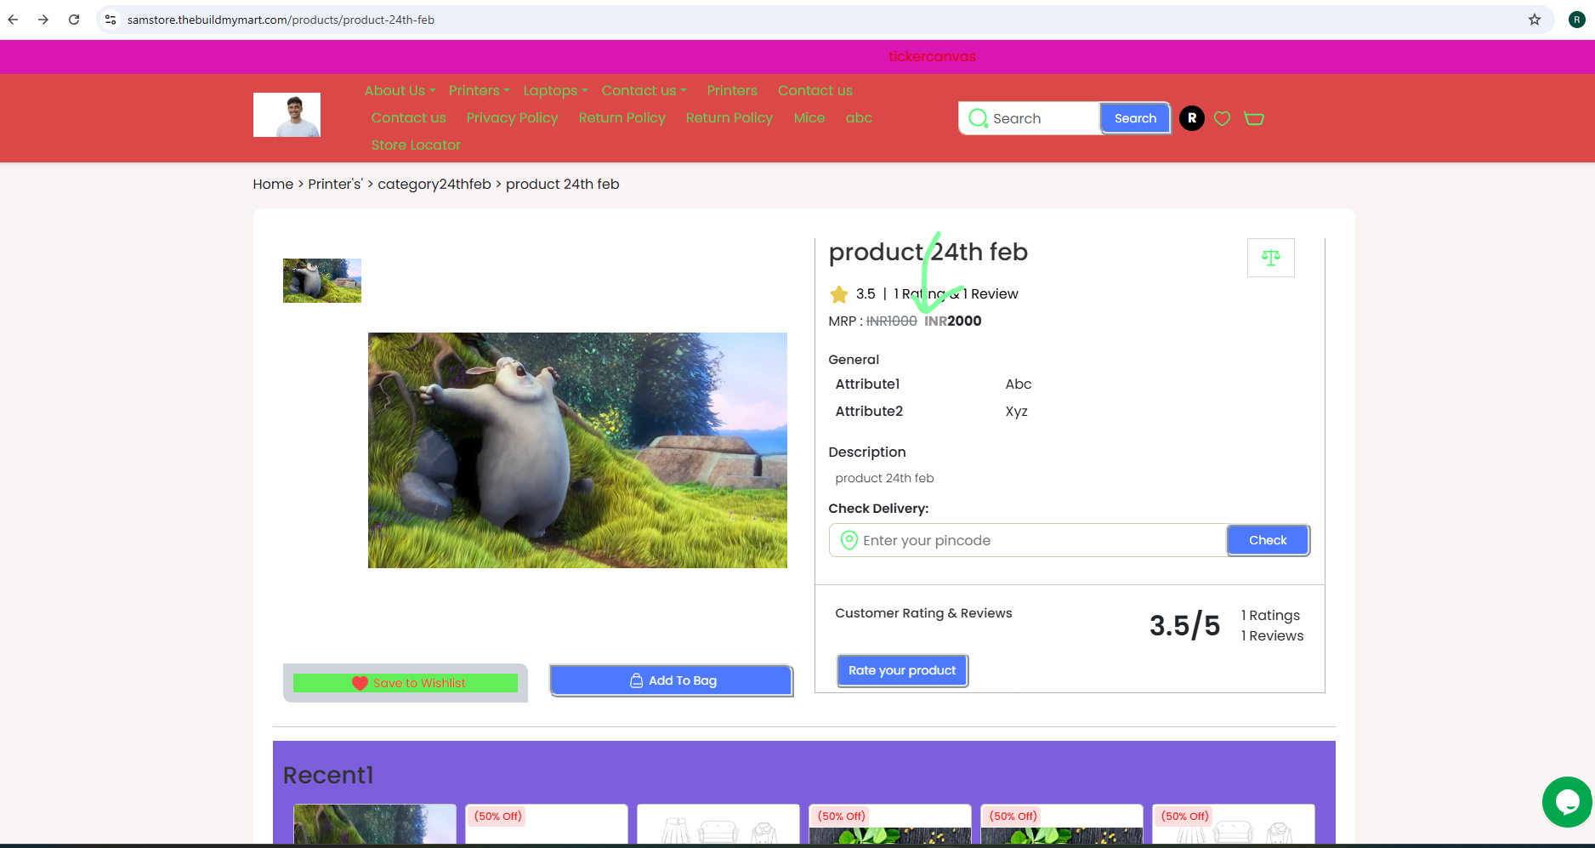This screenshot has height=848, width=1595.
Task: Bookmark this page with the star icon
Action: [x=1535, y=20]
